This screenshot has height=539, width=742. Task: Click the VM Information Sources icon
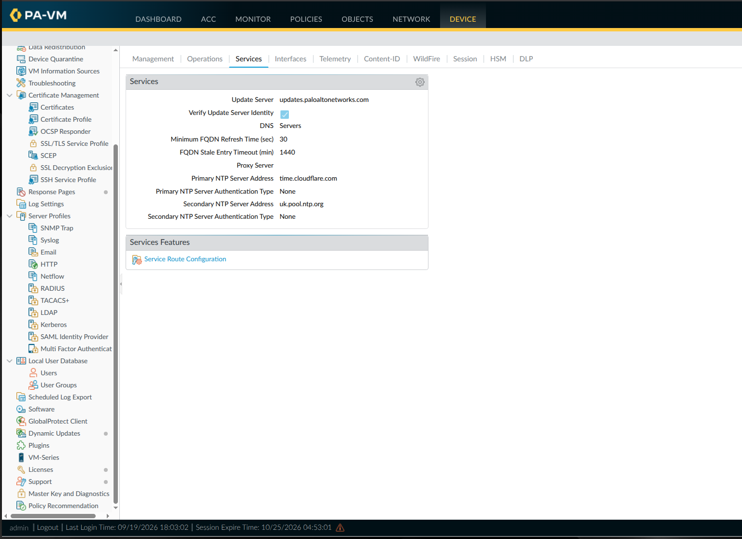coord(21,71)
